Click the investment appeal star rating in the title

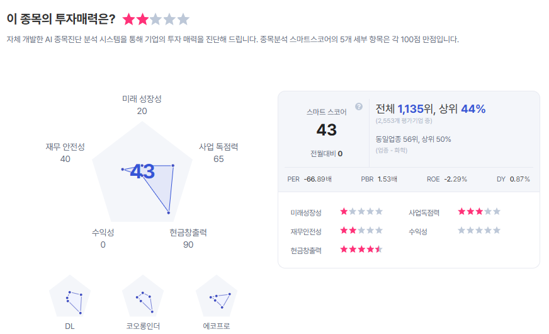click(x=156, y=19)
